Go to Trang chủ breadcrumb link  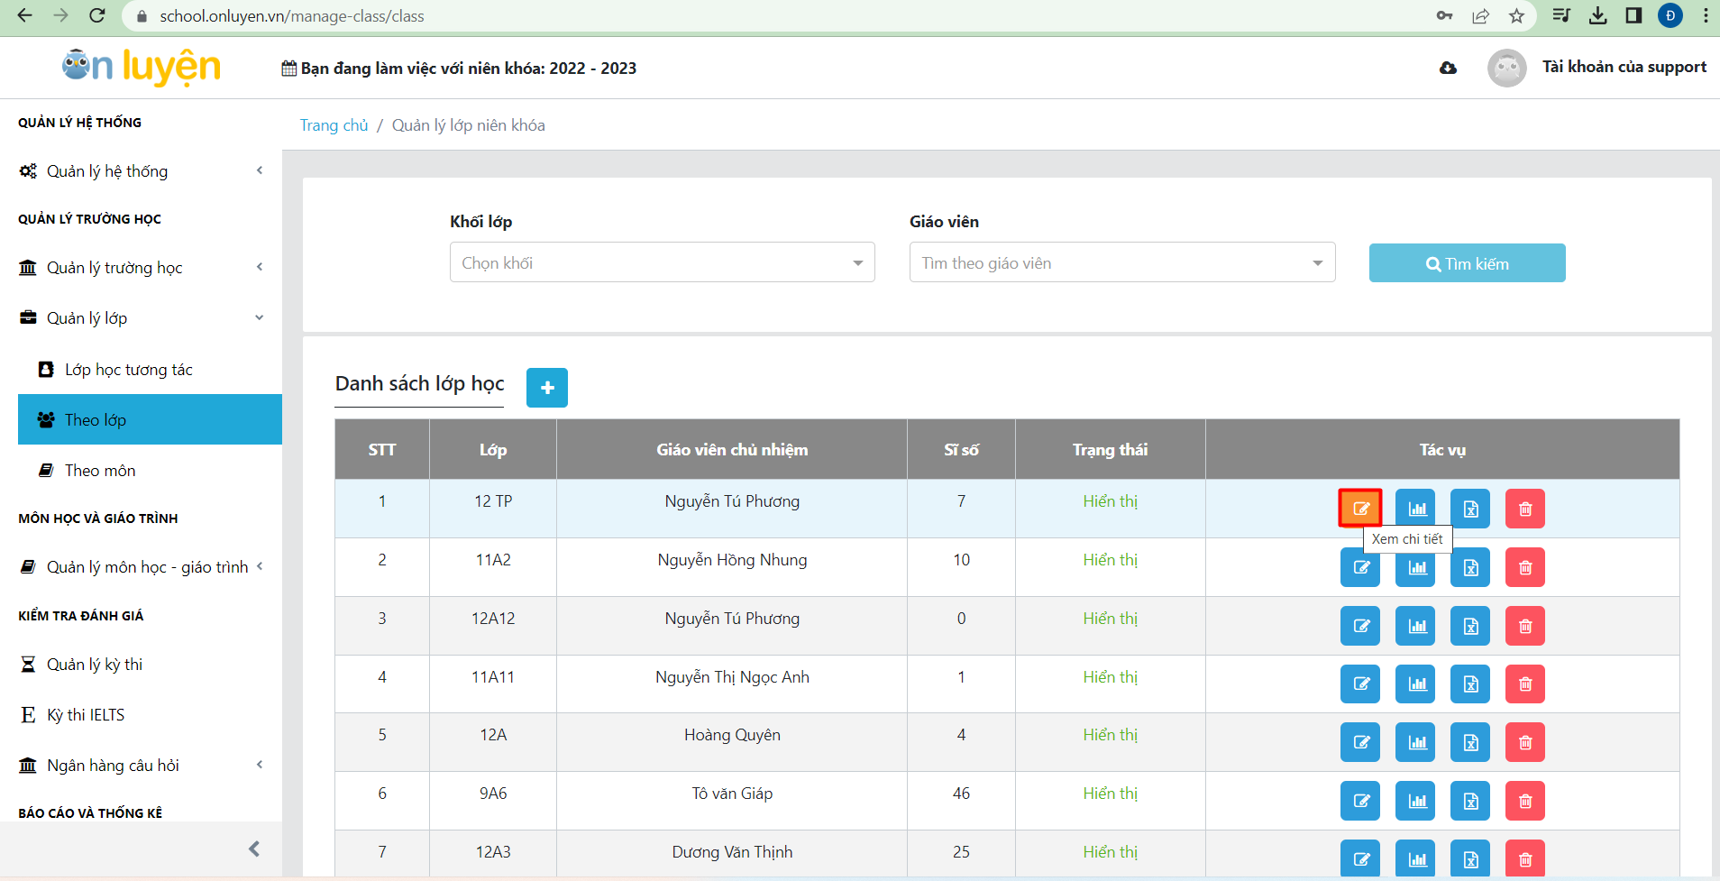coord(334,125)
